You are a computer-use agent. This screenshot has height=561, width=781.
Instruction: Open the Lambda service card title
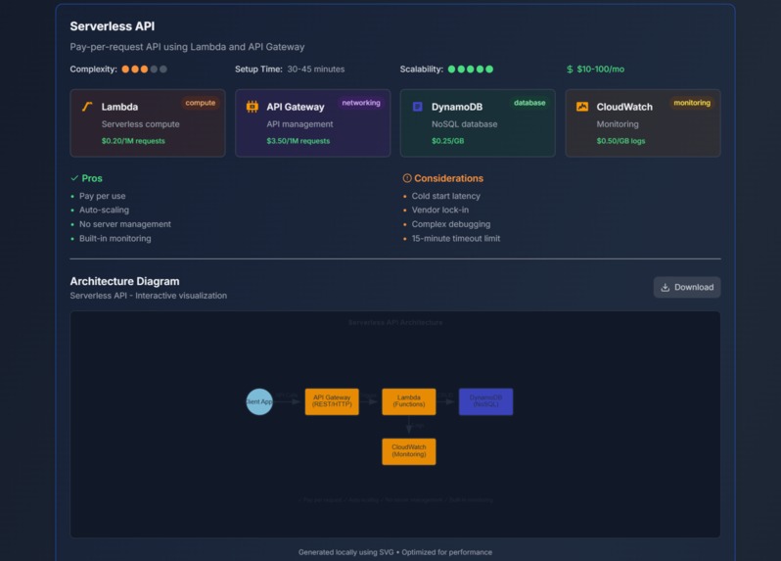coord(119,107)
